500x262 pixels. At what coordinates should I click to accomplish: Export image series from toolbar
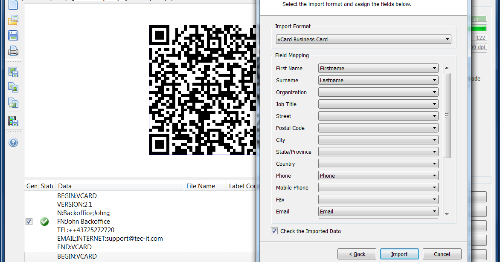click(x=13, y=121)
